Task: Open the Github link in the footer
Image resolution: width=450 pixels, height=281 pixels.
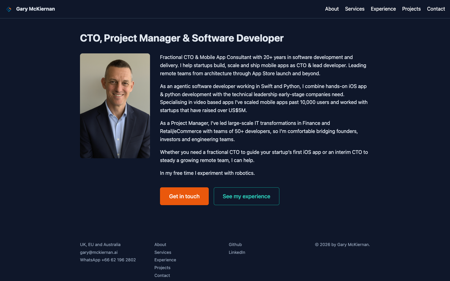Action: click(235, 244)
